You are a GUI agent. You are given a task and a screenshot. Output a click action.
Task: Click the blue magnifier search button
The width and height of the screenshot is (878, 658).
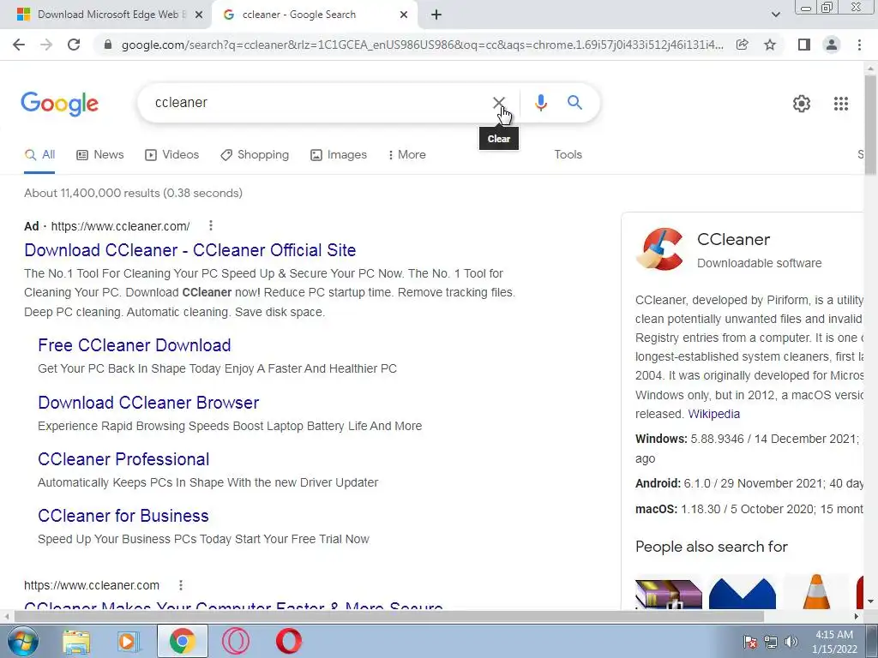(574, 103)
